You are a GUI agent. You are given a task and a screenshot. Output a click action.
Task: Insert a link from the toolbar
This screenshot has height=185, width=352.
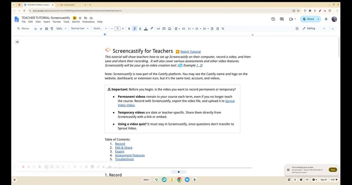pos(158,29)
